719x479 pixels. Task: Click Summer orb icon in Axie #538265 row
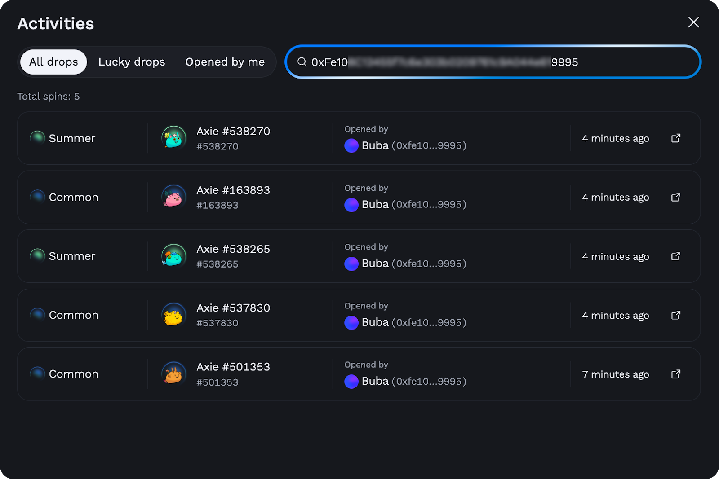[37, 255]
